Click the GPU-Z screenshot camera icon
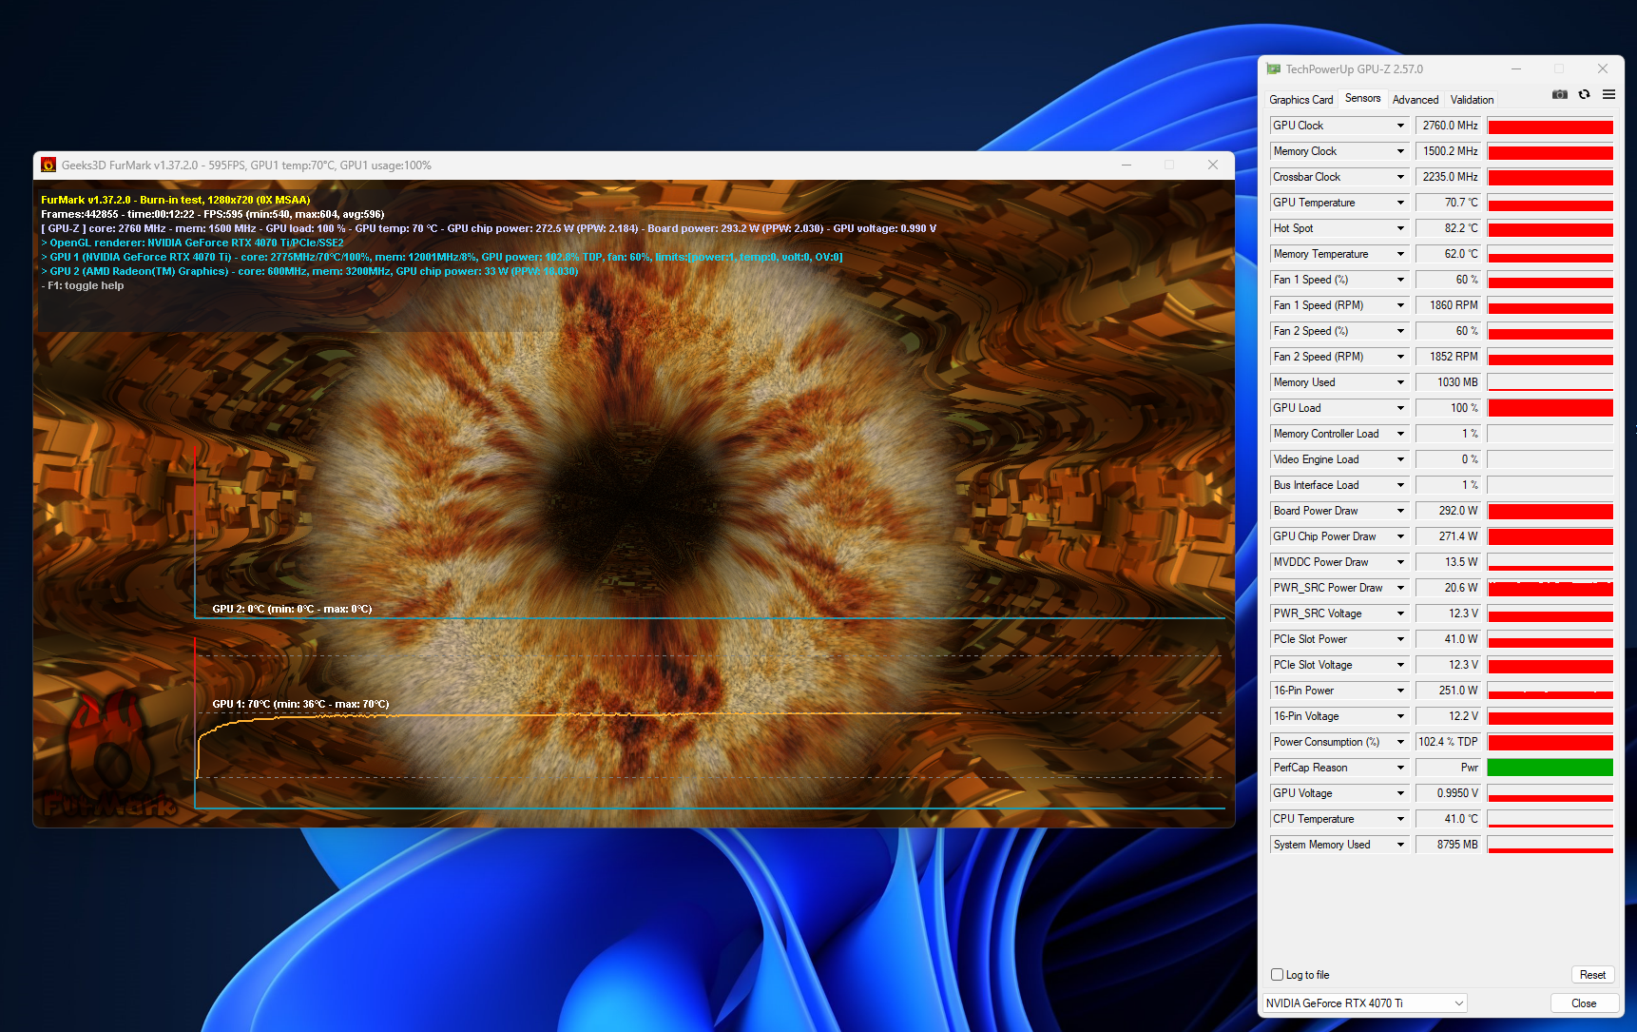Image resolution: width=1637 pixels, height=1032 pixels. [x=1560, y=94]
